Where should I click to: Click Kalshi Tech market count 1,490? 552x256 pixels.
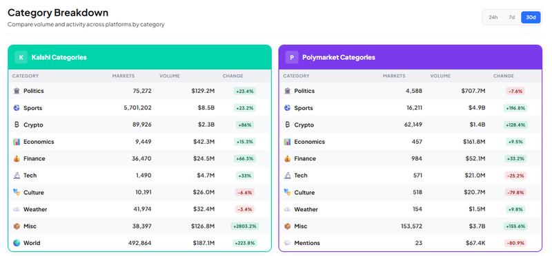144,175
